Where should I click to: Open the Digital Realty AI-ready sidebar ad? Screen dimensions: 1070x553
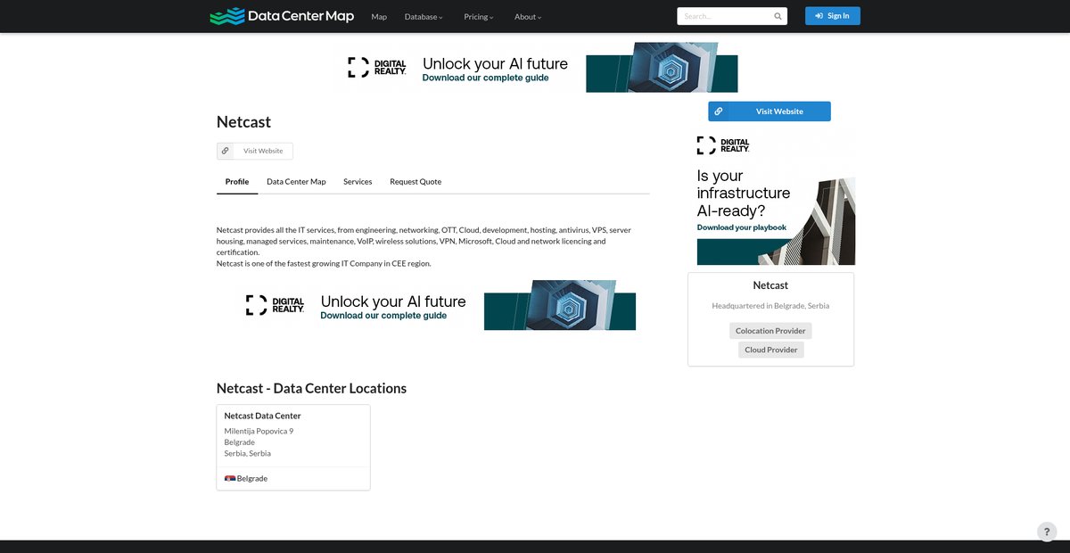(771, 197)
